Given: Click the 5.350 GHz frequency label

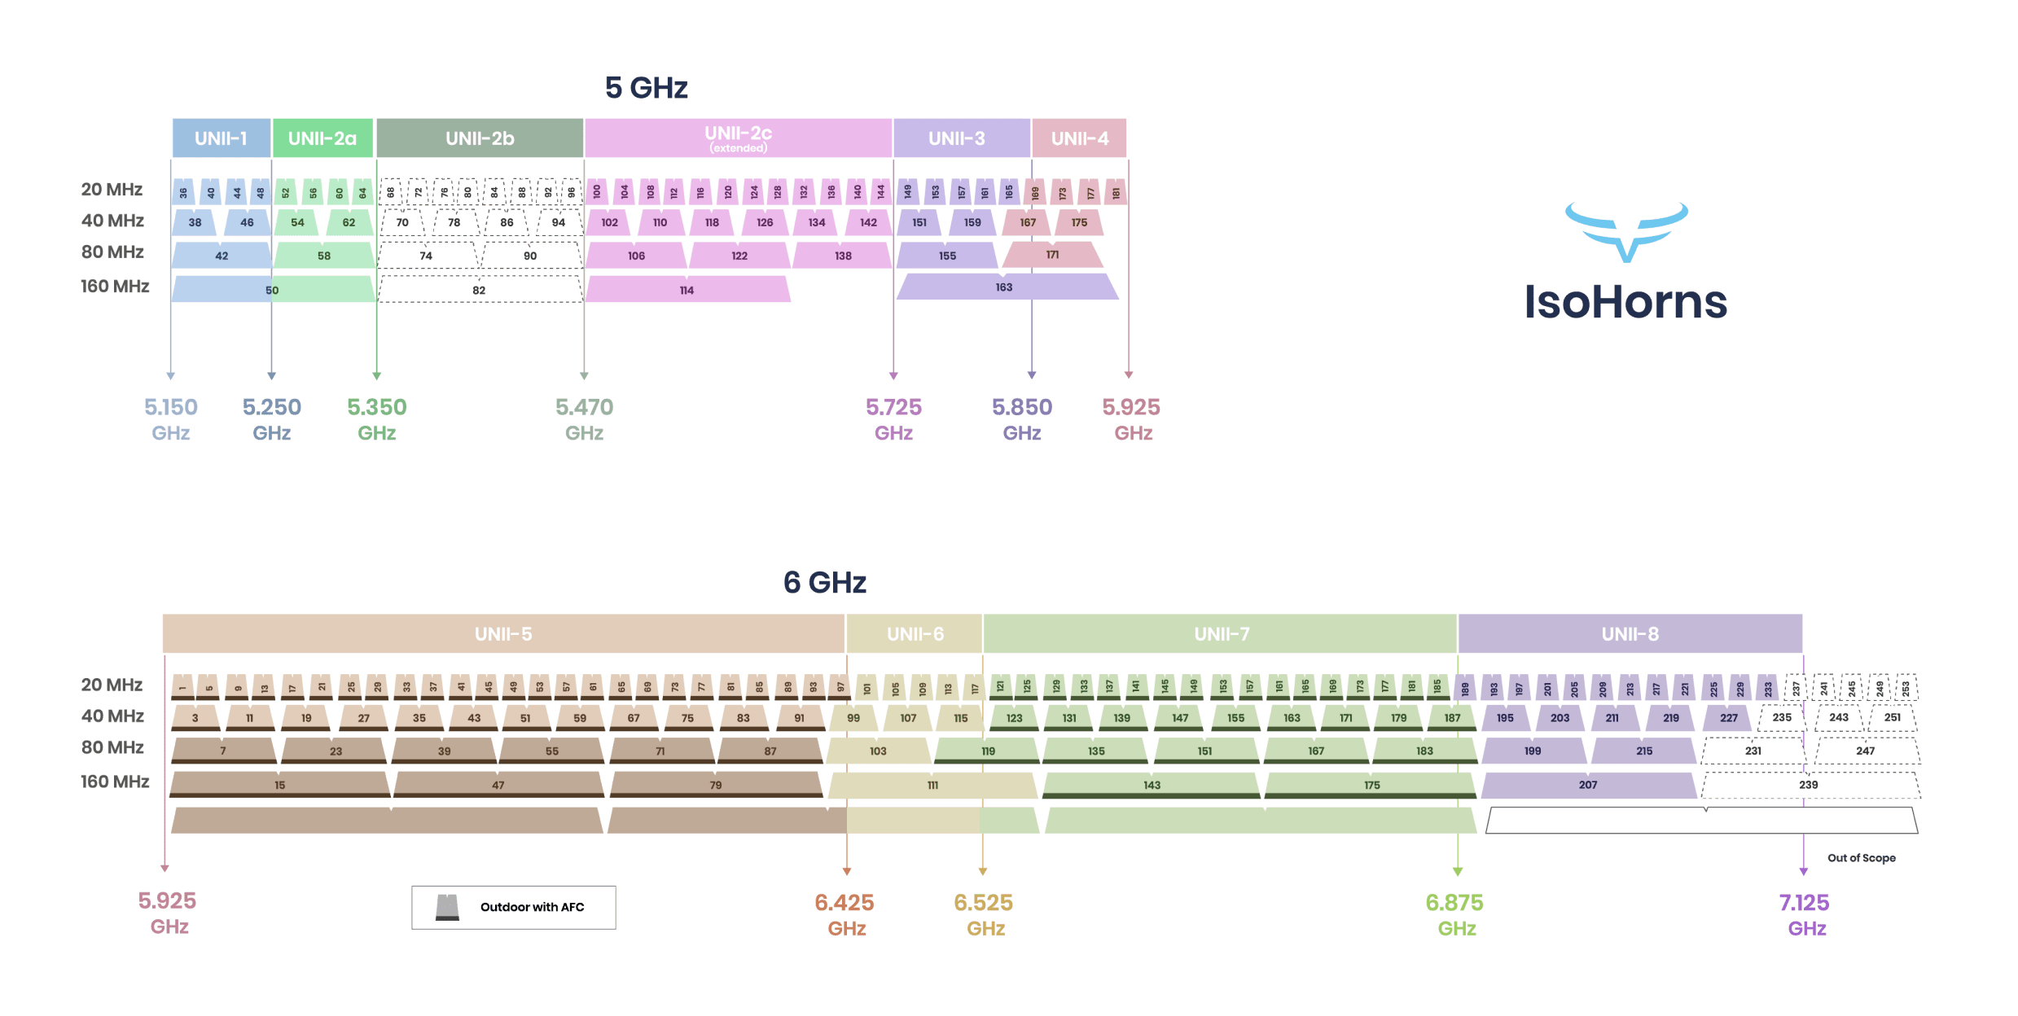Looking at the screenshot, I should pyautogui.click(x=377, y=419).
